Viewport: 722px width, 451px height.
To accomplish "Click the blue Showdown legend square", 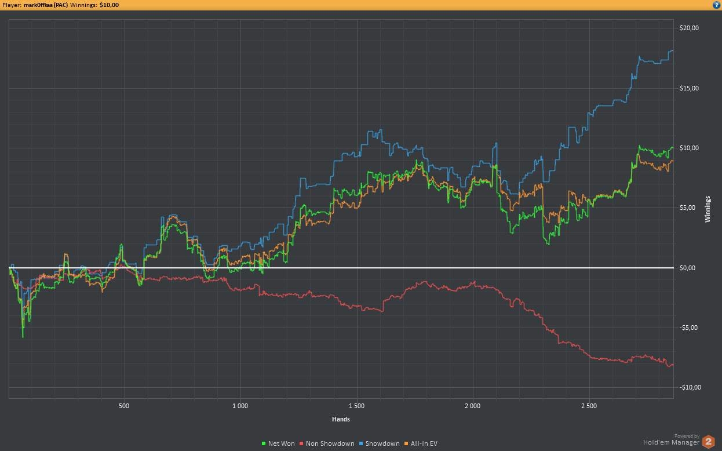I will point(361,443).
